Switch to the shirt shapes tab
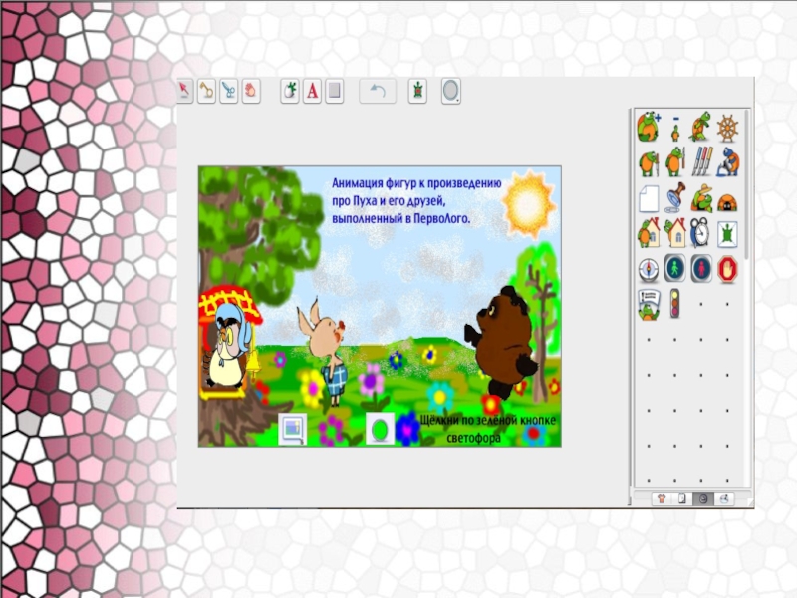The height and width of the screenshot is (598, 797). (662, 499)
